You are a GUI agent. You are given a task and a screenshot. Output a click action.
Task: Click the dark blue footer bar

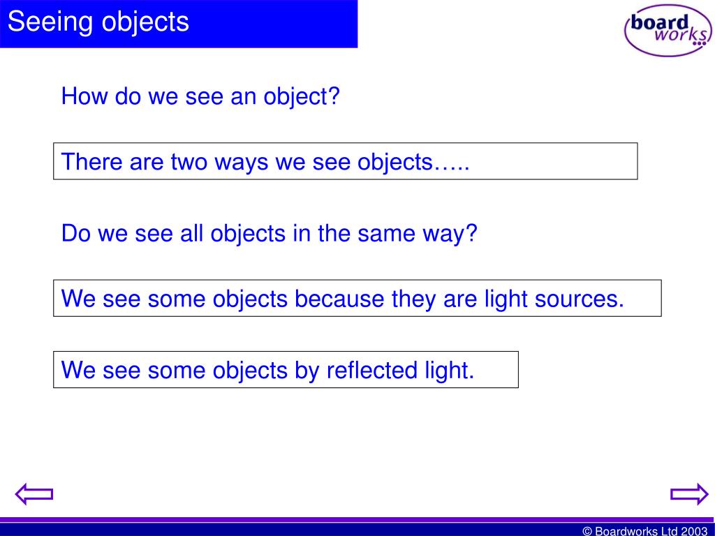point(357,530)
